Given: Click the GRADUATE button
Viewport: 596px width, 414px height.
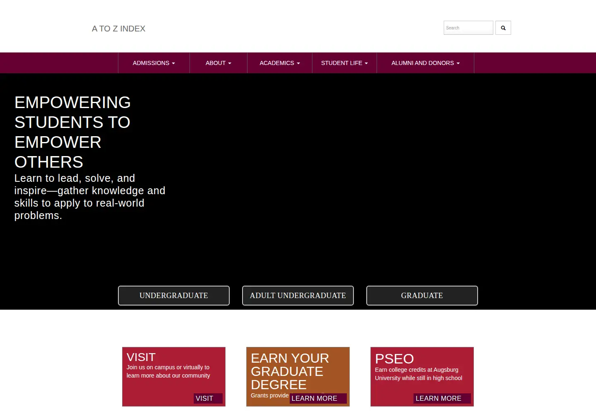Looking at the screenshot, I should click(x=422, y=296).
